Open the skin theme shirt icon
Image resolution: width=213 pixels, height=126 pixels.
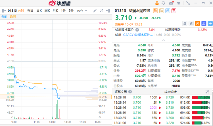point(179,3)
